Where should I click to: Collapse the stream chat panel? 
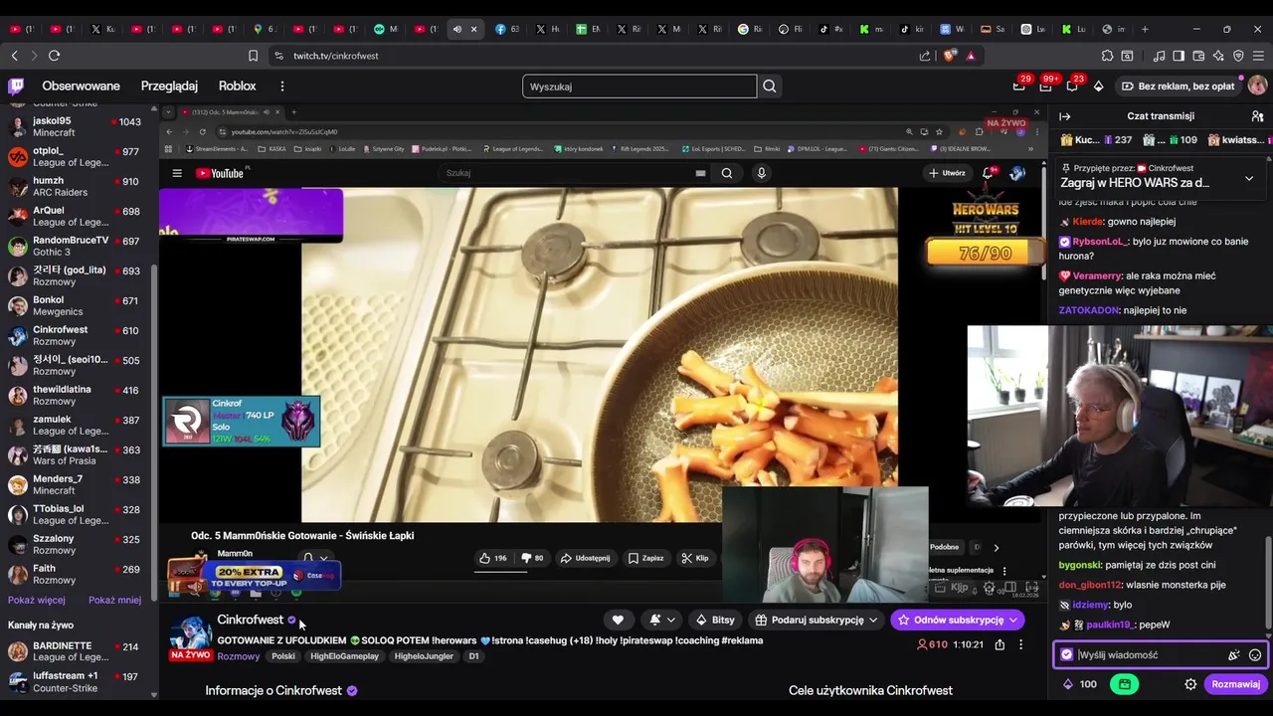1065,116
